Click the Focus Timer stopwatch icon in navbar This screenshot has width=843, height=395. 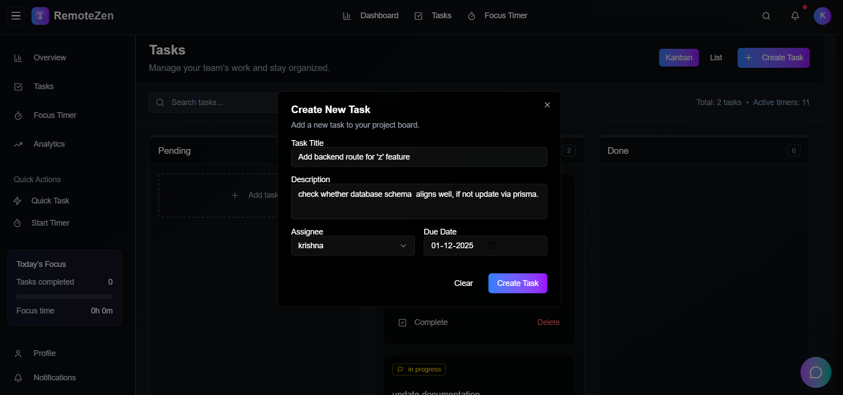(x=472, y=16)
